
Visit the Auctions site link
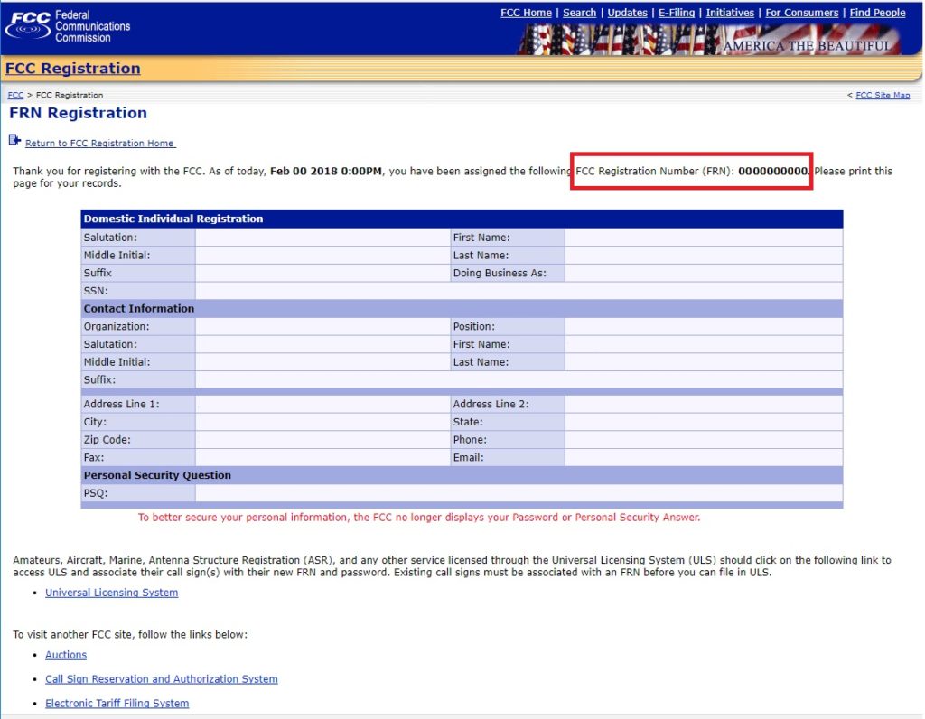[66, 655]
